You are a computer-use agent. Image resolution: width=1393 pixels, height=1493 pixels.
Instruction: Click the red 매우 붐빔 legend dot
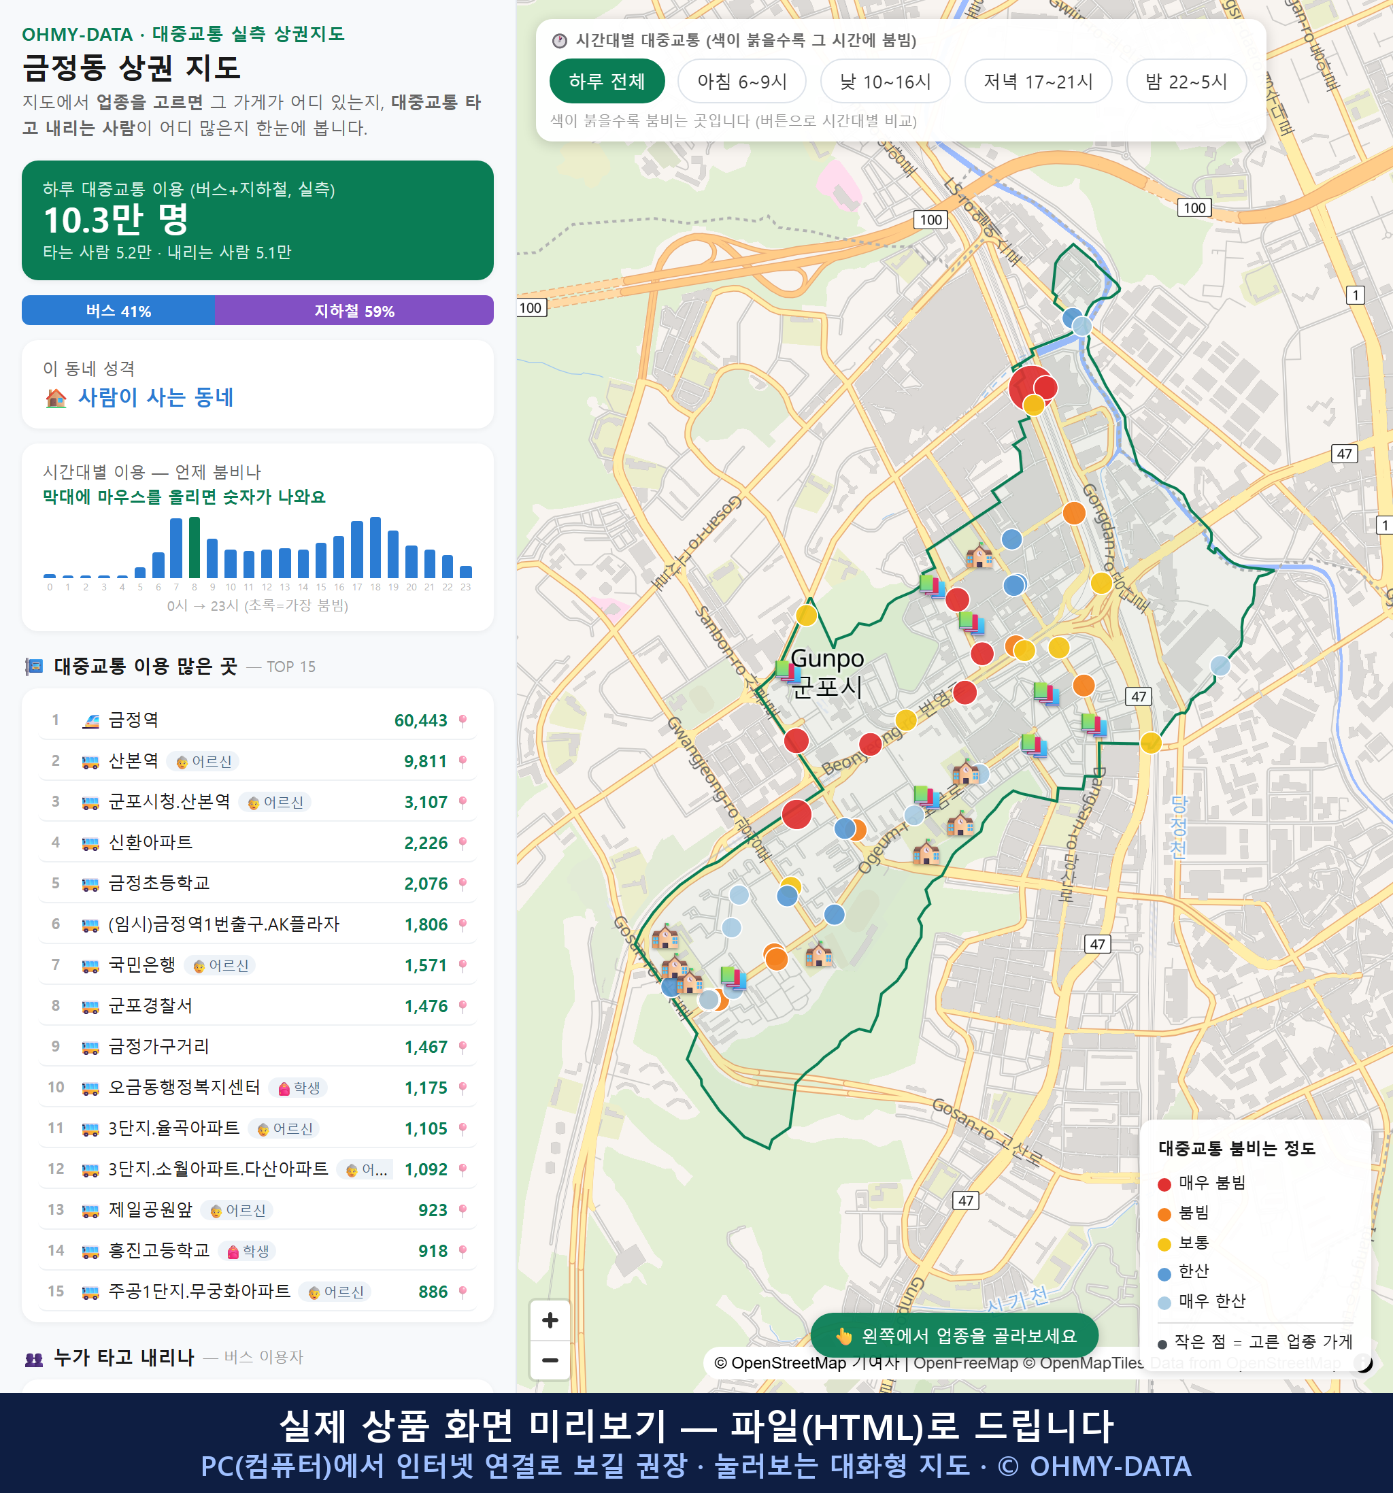1164,1184
